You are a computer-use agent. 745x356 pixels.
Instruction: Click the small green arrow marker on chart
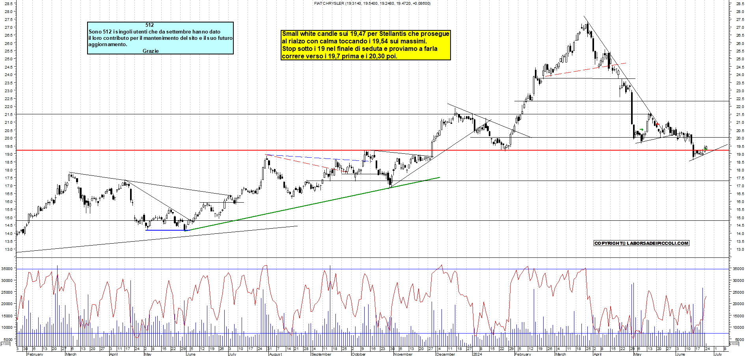tap(641, 130)
